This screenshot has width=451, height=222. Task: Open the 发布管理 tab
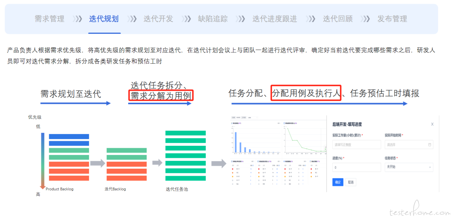click(x=392, y=19)
